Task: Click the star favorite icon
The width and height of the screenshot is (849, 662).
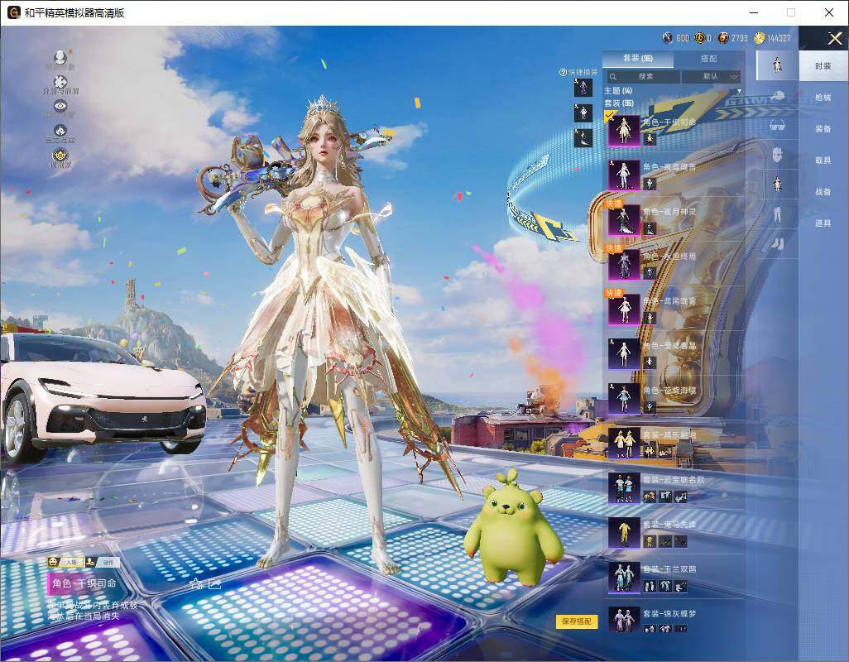Action: pos(197,584)
